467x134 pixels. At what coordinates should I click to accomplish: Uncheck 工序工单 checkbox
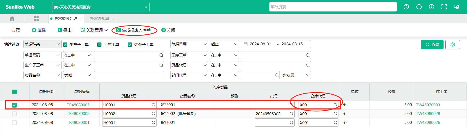point(99,45)
